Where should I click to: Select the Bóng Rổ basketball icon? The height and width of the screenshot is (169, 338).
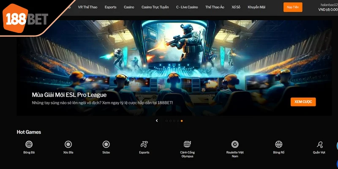tap(278, 144)
